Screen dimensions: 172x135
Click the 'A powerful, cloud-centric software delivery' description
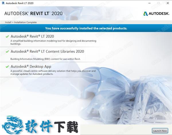53,72
